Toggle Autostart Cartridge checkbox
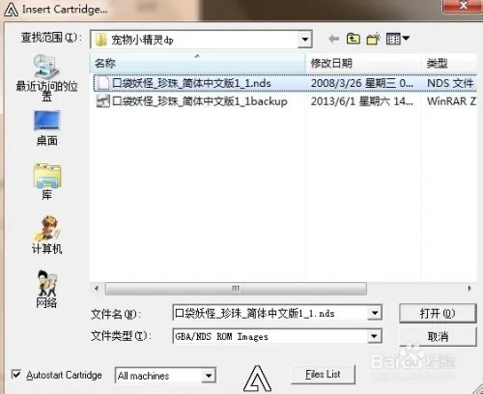483x394 pixels. click(x=16, y=375)
